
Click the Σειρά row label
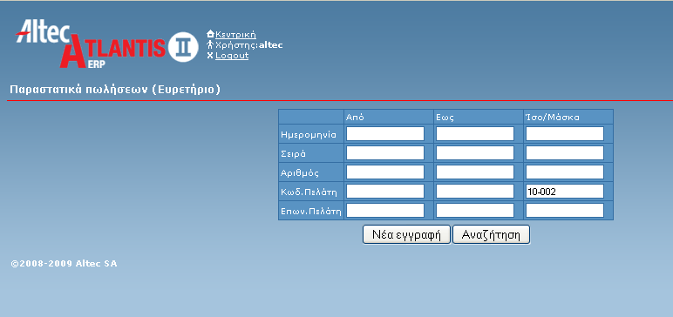(294, 153)
